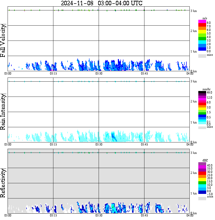This screenshot has height=220, width=215.
Task: Select the Reflectivity axis label
Action: pos(3,183)
